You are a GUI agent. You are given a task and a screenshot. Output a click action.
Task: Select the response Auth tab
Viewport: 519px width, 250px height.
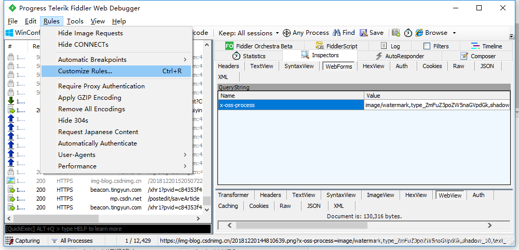coord(479,195)
